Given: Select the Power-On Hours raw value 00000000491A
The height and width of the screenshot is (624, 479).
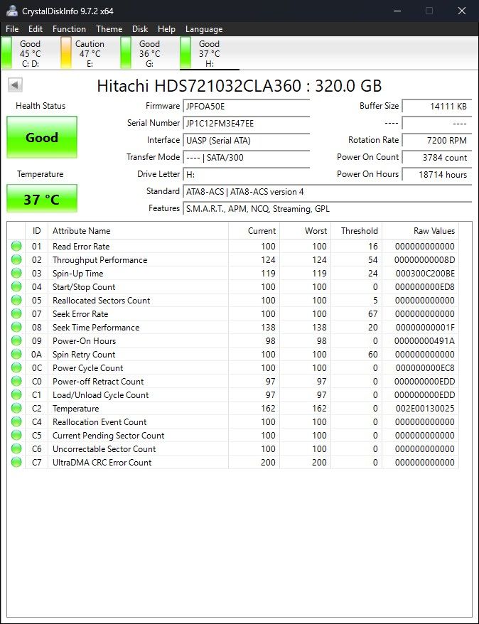Looking at the screenshot, I should click(x=424, y=341).
